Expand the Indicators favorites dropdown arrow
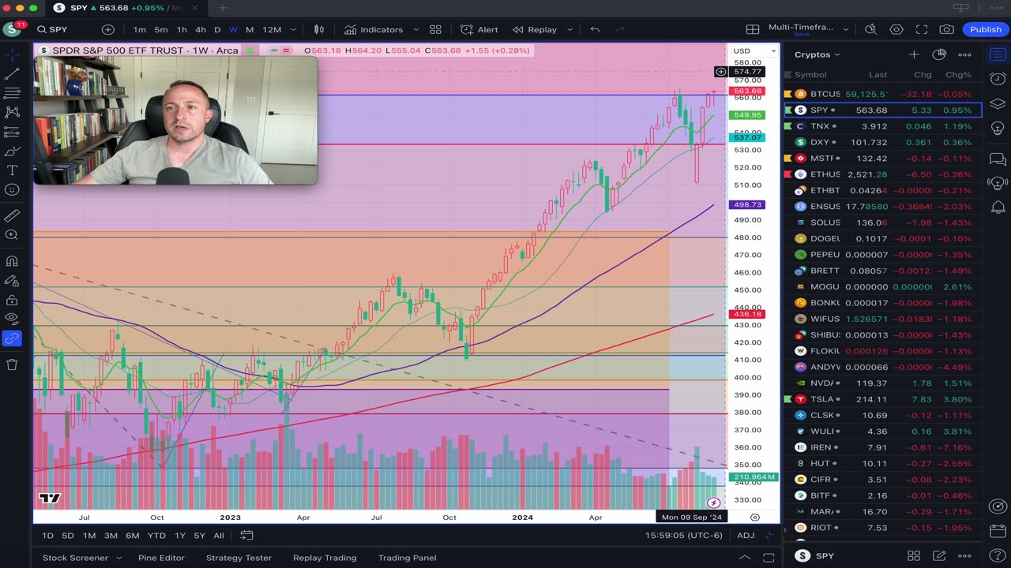 click(x=416, y=29)
